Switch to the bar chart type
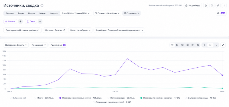Image resolution: width=229 pixels, height=107 pixels. coord(182,45)
